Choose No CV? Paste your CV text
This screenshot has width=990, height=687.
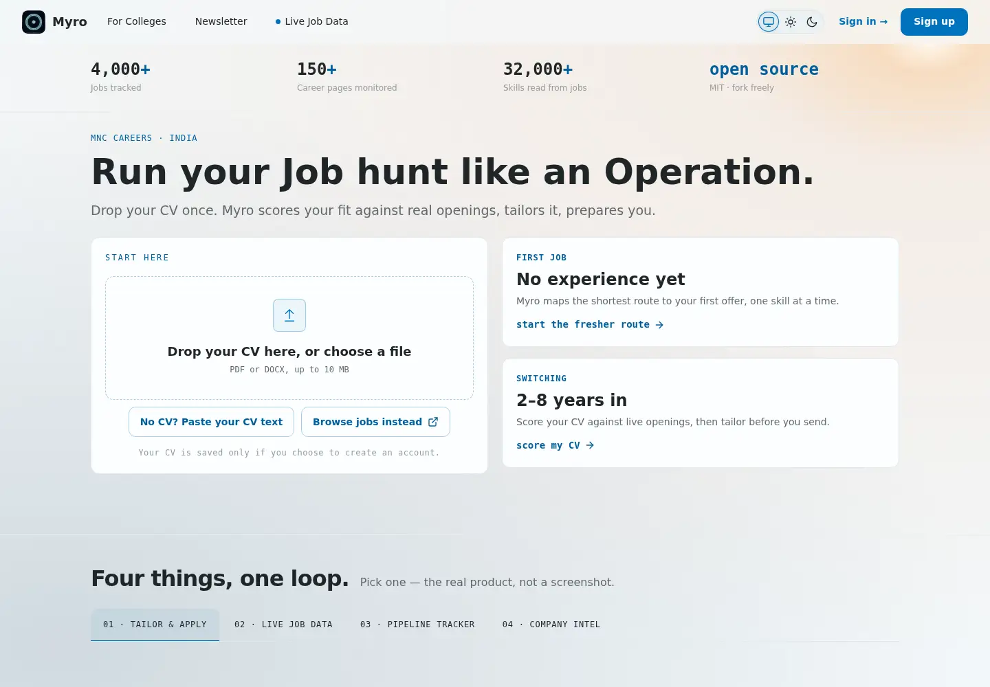pyautogui.click(x=211, y=422)
